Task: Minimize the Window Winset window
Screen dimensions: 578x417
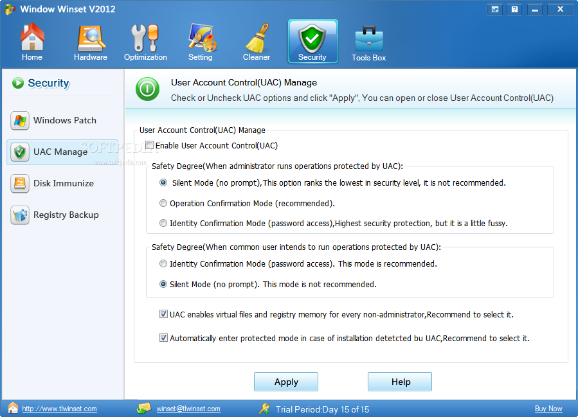Action: click(x=534, y=10)
